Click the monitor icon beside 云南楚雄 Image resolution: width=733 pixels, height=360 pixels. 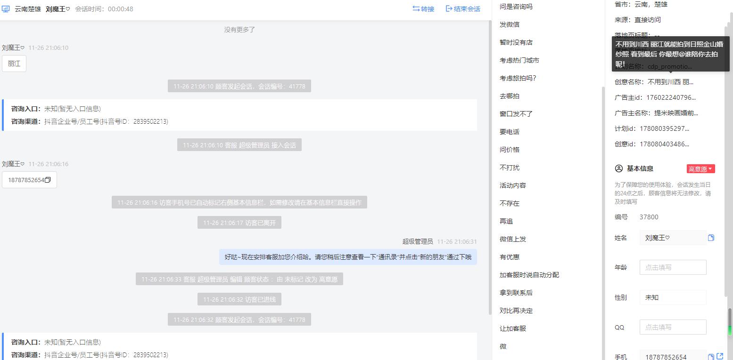coord(6,9)
